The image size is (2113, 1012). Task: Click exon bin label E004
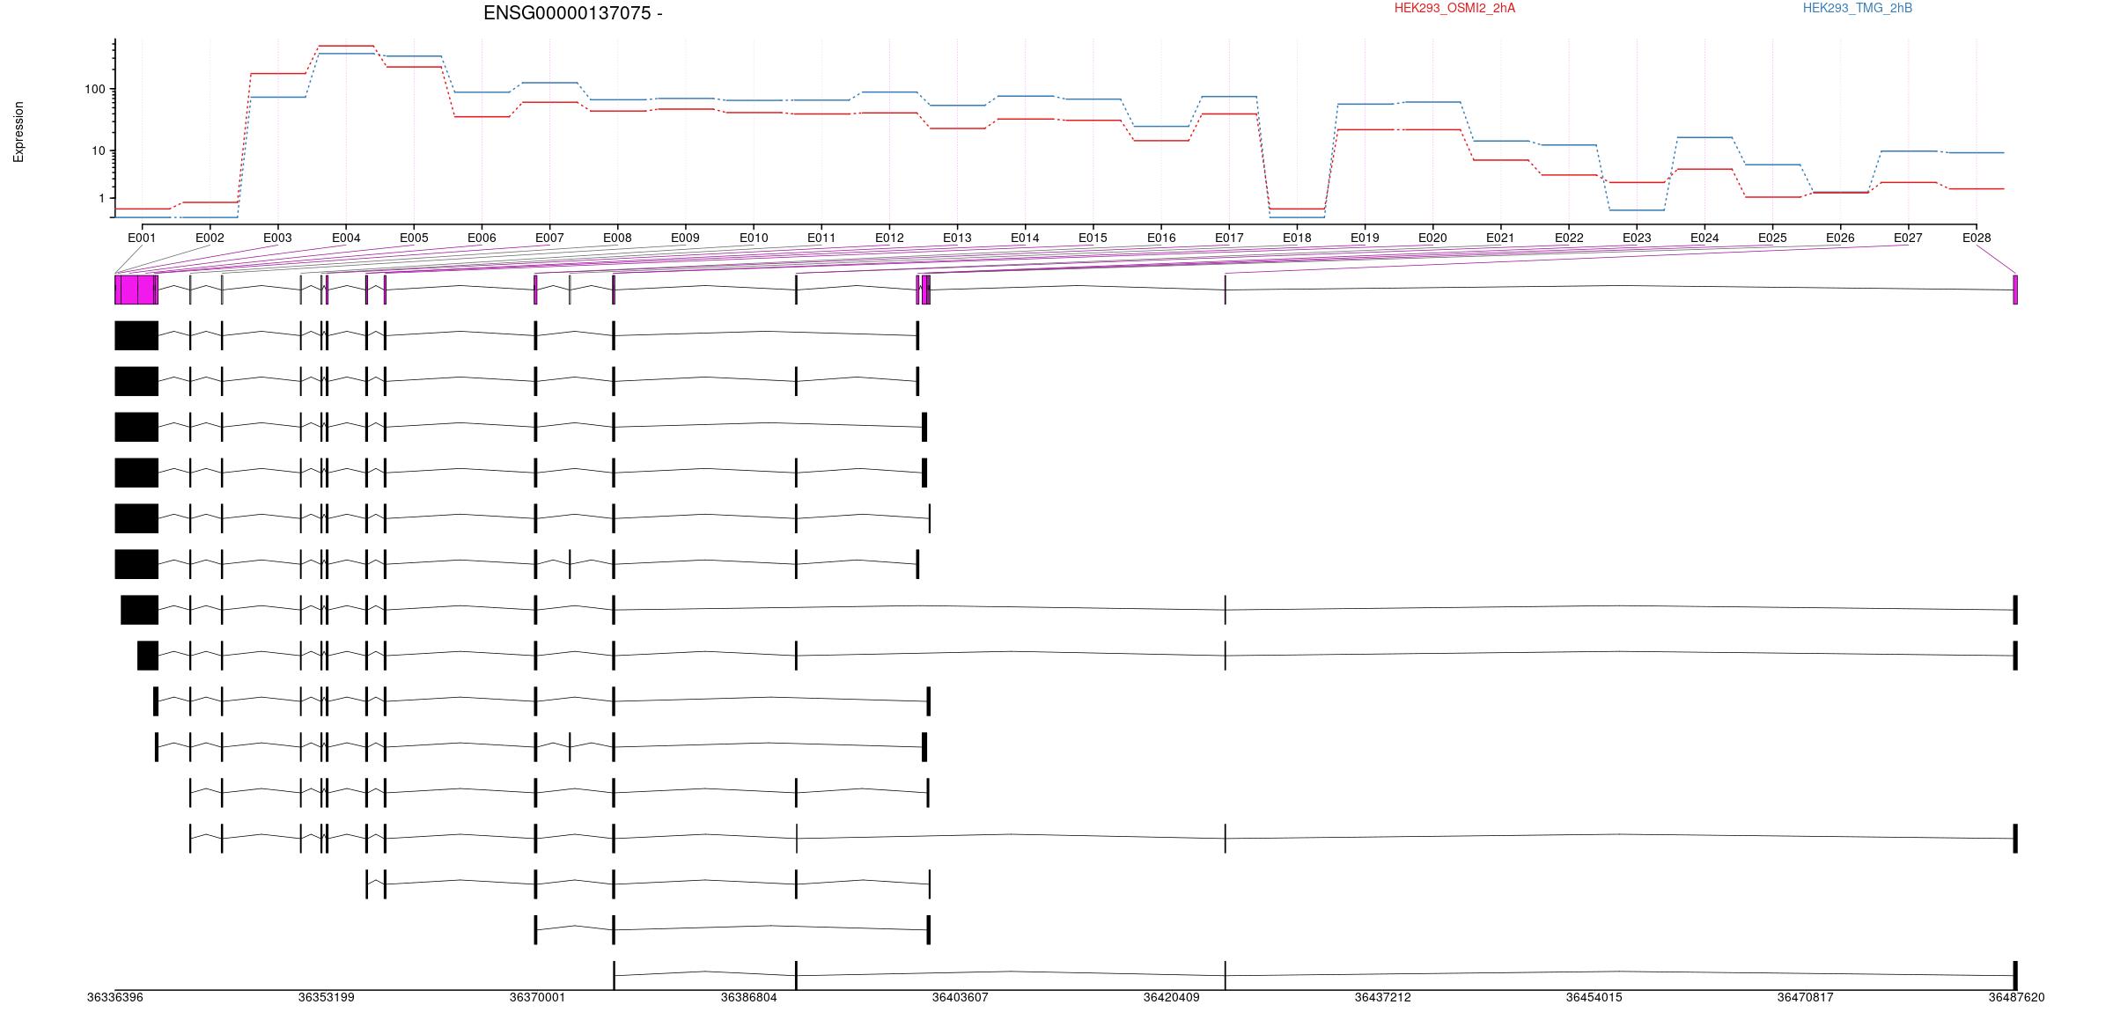346,238
